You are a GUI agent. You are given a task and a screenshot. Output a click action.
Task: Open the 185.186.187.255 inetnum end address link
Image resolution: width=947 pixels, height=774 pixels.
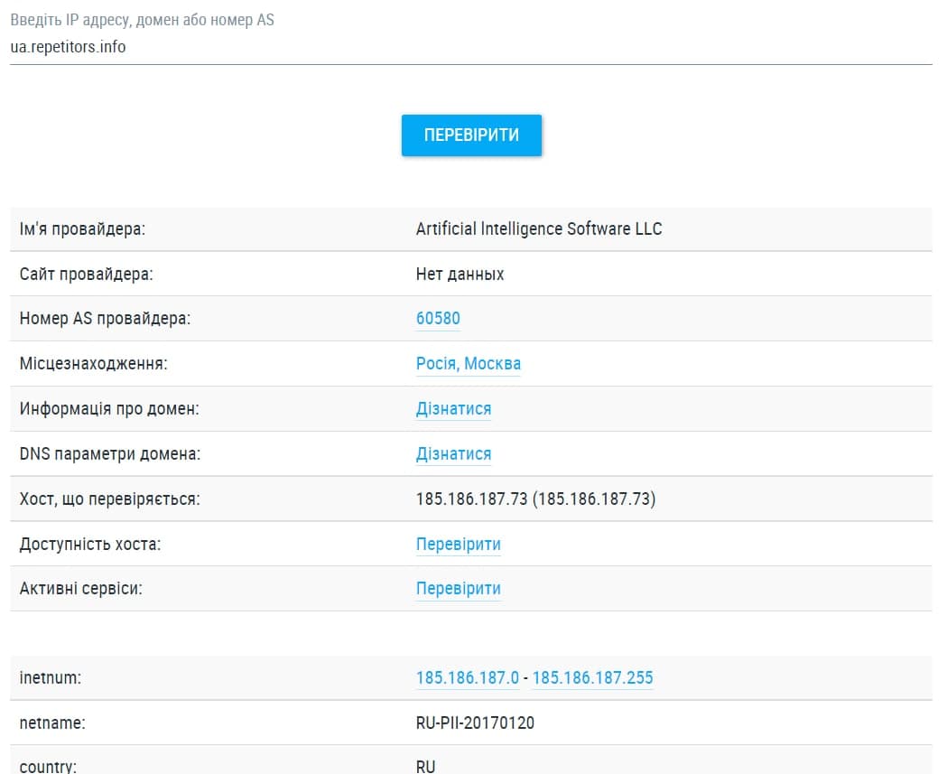(592, 677)
